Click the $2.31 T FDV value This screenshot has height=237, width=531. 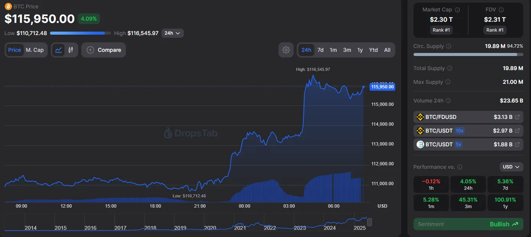click(x=495, y=19)
